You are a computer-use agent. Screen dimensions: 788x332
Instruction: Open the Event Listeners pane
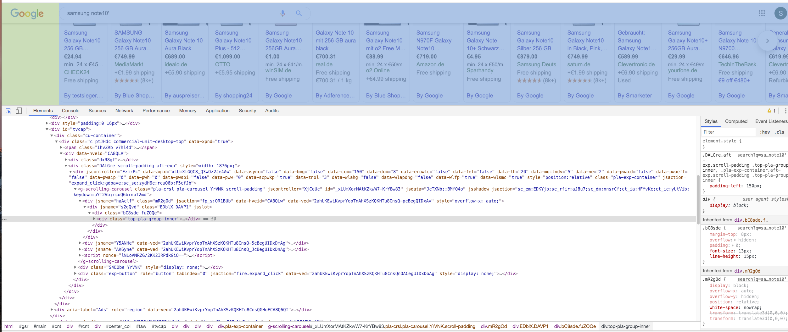(x=771, y=121)
